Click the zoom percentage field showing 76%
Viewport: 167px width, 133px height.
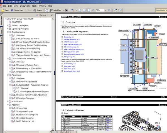[x=100, y=10]
